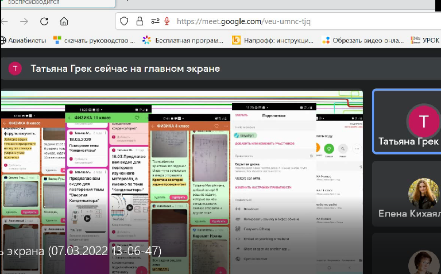Open the УРОК bookmark
The height and width of the screenshot is (274, 441).
pyautogui.click(x=425, y=41)
